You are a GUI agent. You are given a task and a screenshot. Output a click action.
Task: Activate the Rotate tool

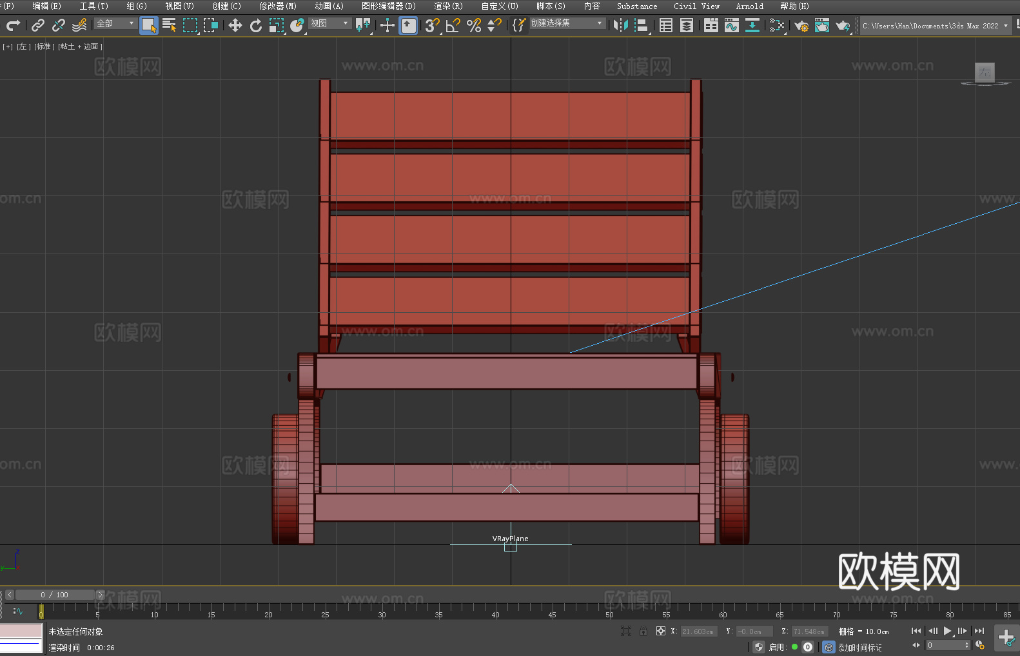click(256, 26)
